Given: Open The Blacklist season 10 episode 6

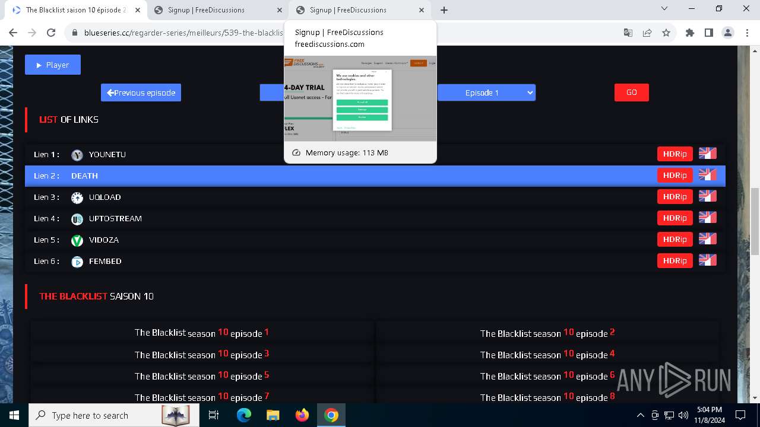Looking at the screenshot, I should 547,375.
